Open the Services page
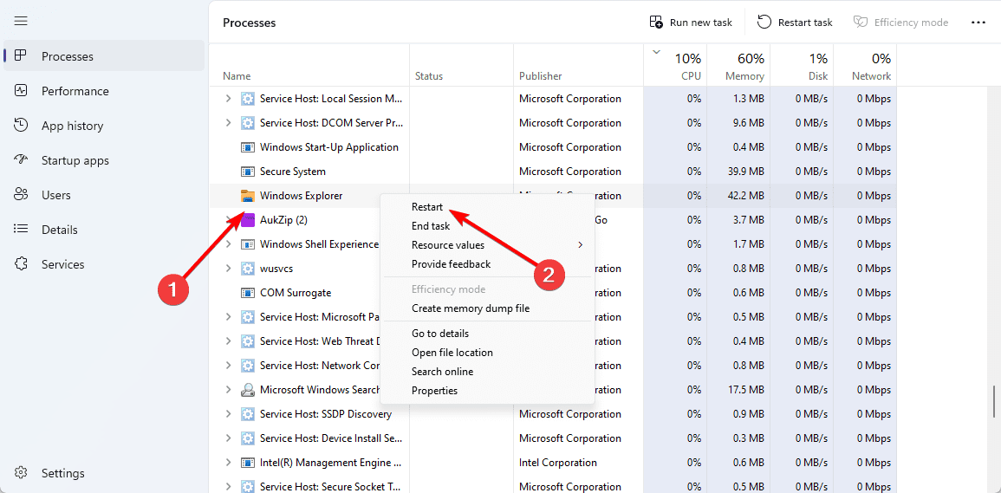The width and height of the screenshot is (1001, 493). (104, 263)
